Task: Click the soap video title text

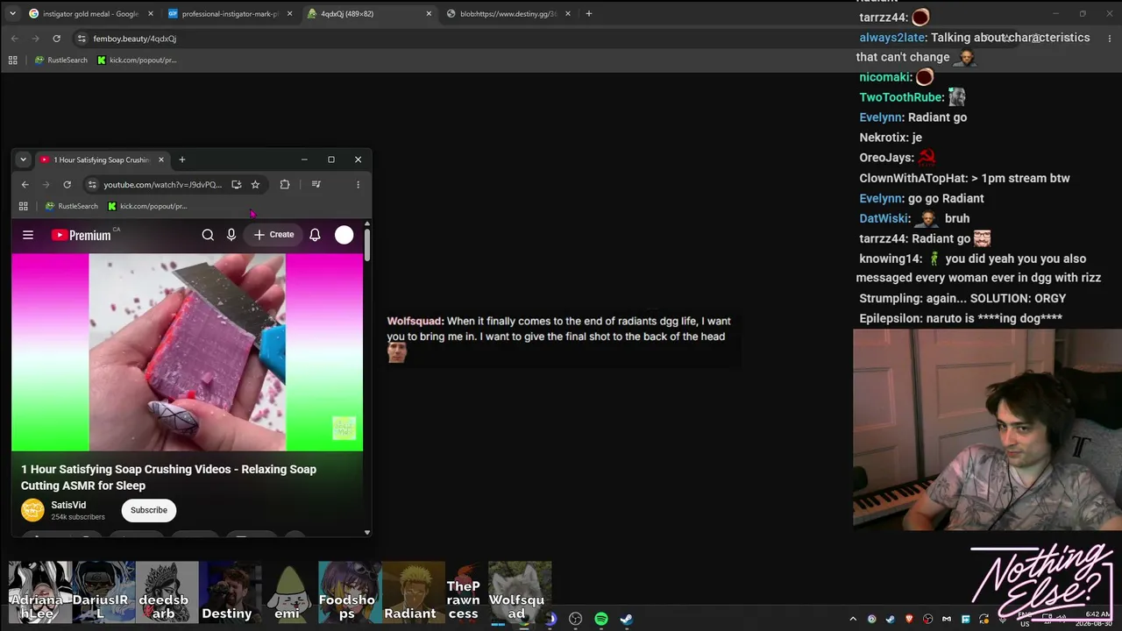Action: click(x=168, y=478)
